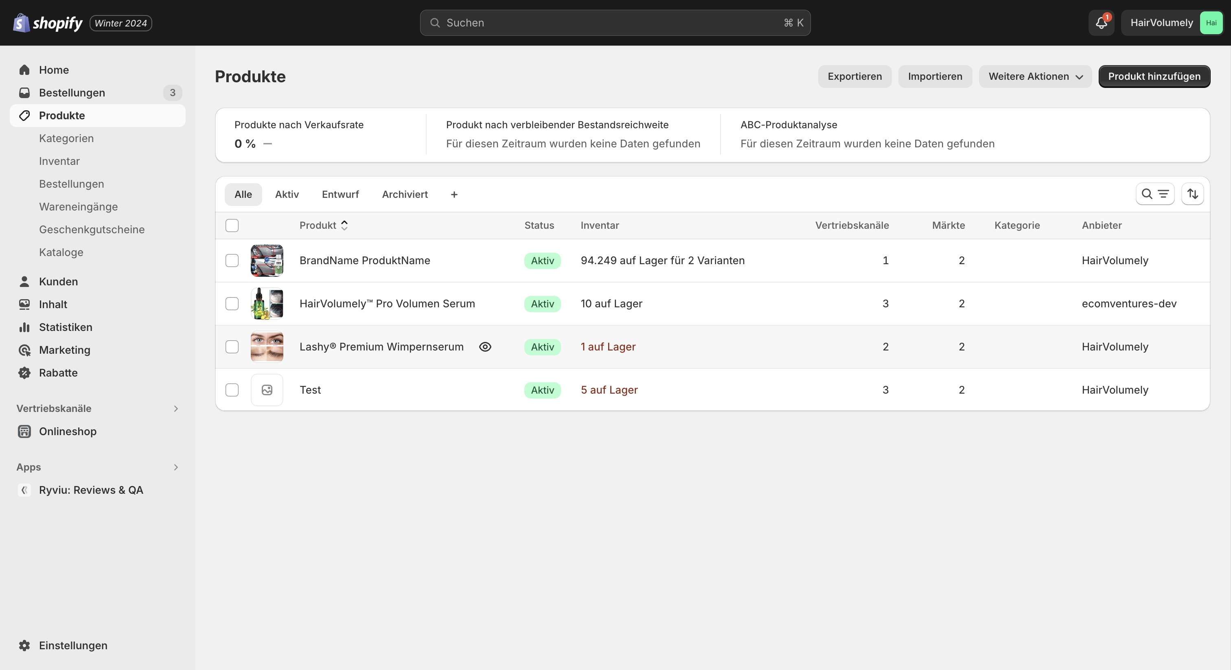Viewport: 1231px width, 670px height.
Task: Switch to the Entwurf tab
Action: click(340, 195)
